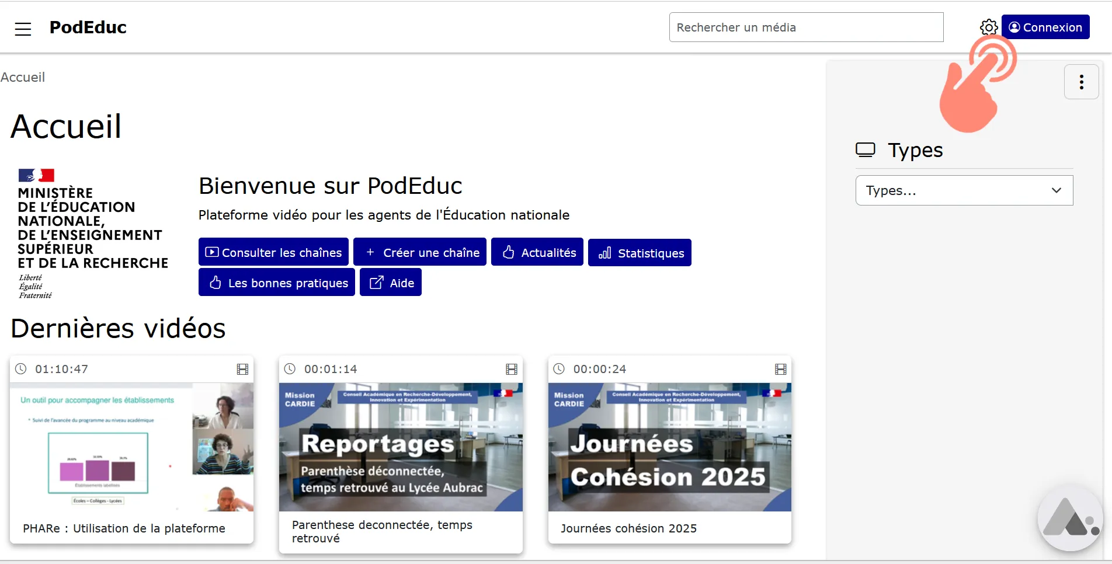Click the Connexion button
The width and height of the screenshot is (1112, 564).
click(1045, 27)
